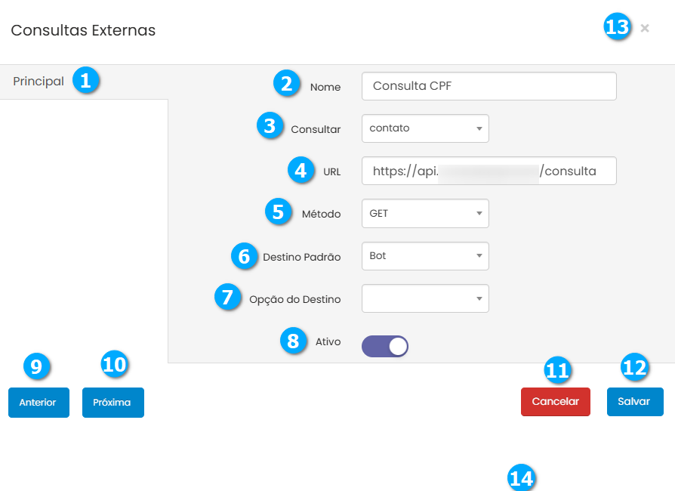
Task: Select the Principal tab
Action: (39, 82)
